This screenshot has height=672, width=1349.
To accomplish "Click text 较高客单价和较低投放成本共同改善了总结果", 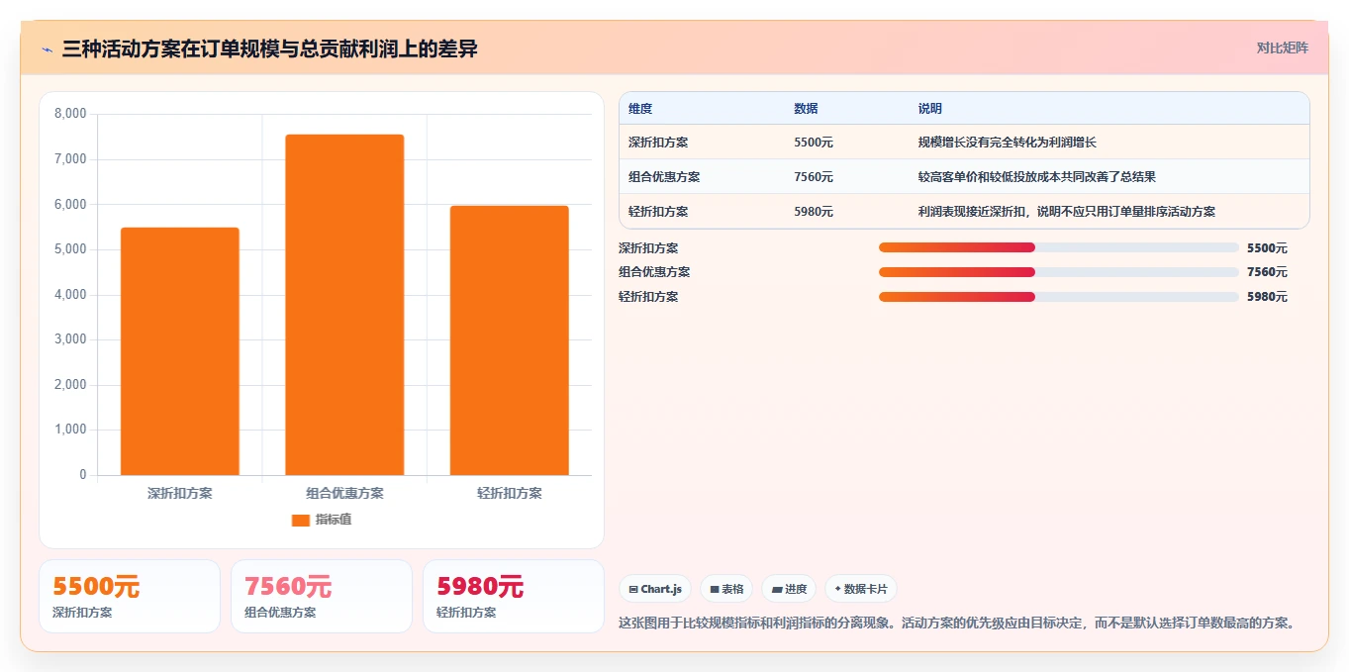I will click(x=1037, y=177).
